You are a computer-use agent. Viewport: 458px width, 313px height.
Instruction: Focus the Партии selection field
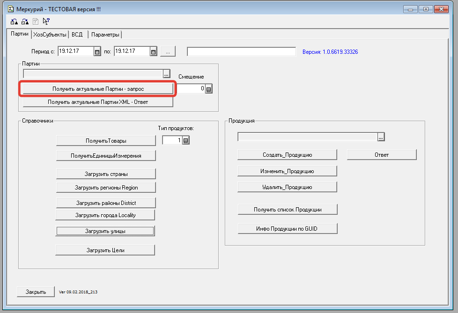[x=93, y=74]
